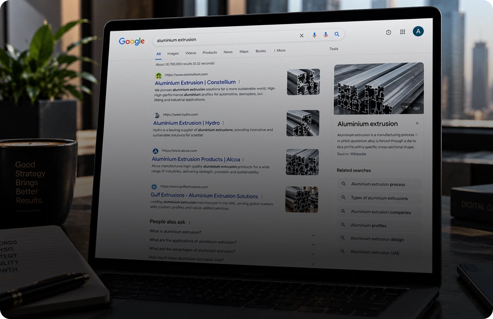The image size is (493, 319).
Task: Switch to the Images tab
Action: (173, 53)
